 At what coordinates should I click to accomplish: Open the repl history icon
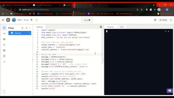[36, 20]
